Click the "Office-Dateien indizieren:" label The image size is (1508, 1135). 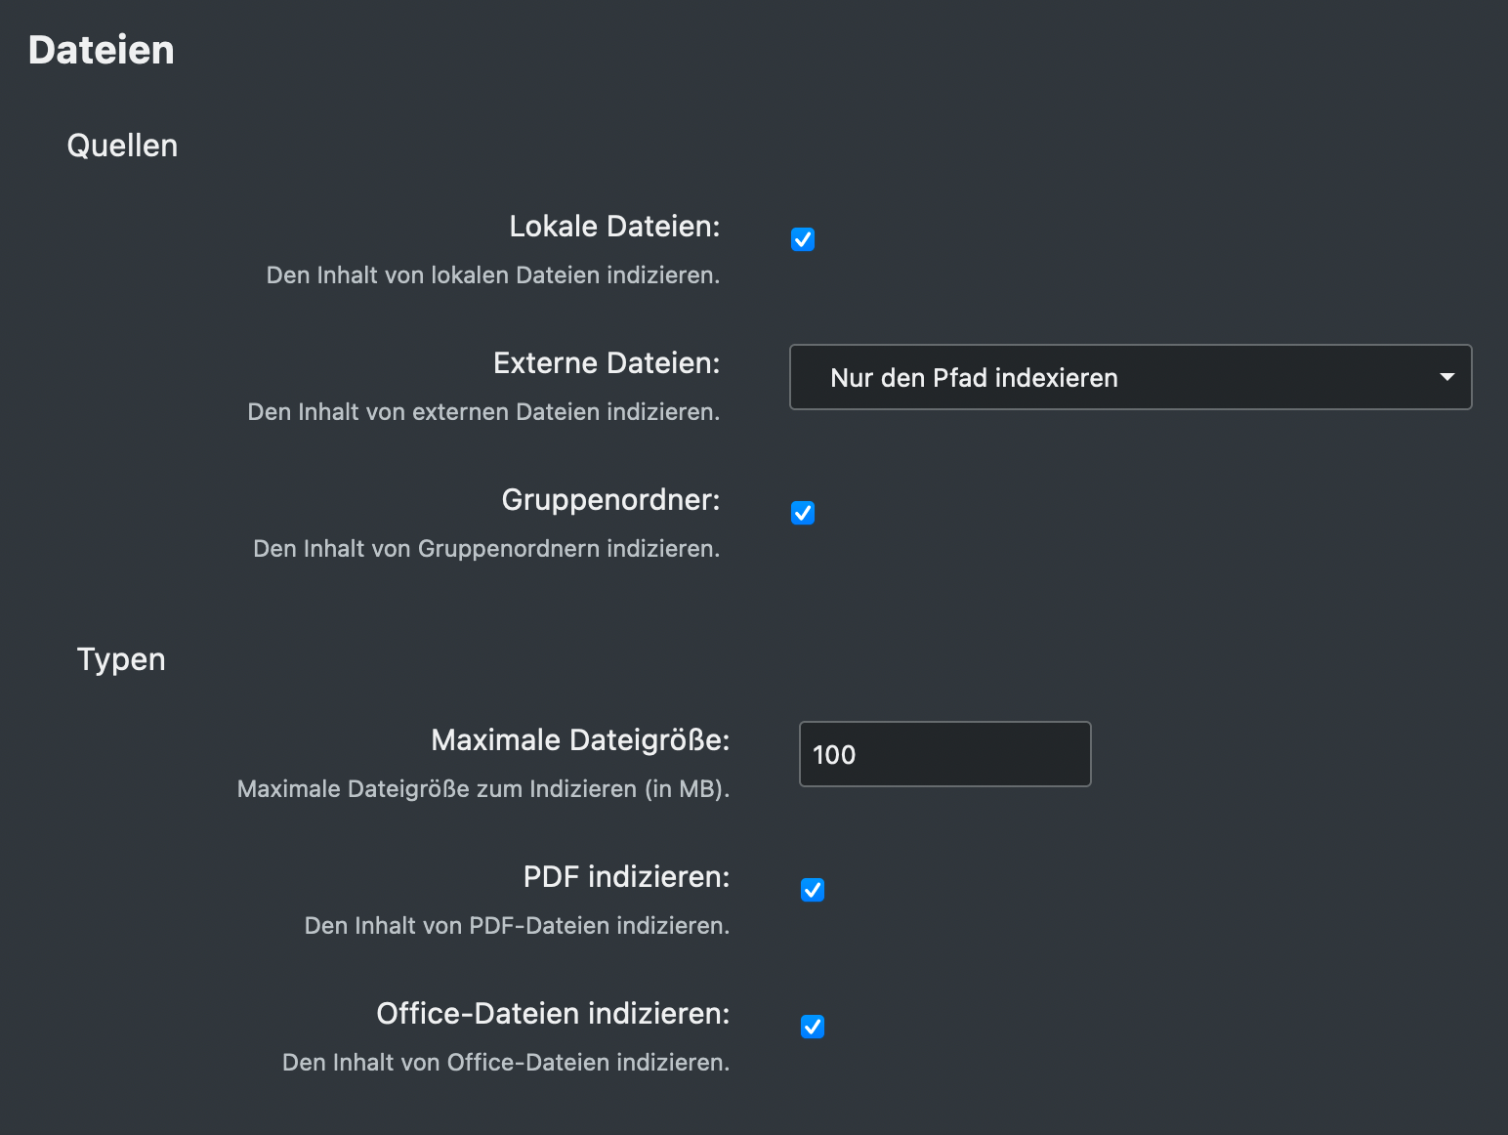[552, 1013]
